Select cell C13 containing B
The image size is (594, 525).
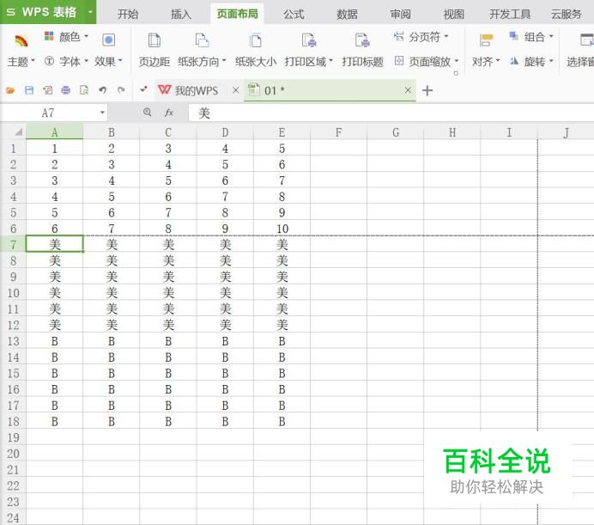pyautogui.click(x=168, y=341)
